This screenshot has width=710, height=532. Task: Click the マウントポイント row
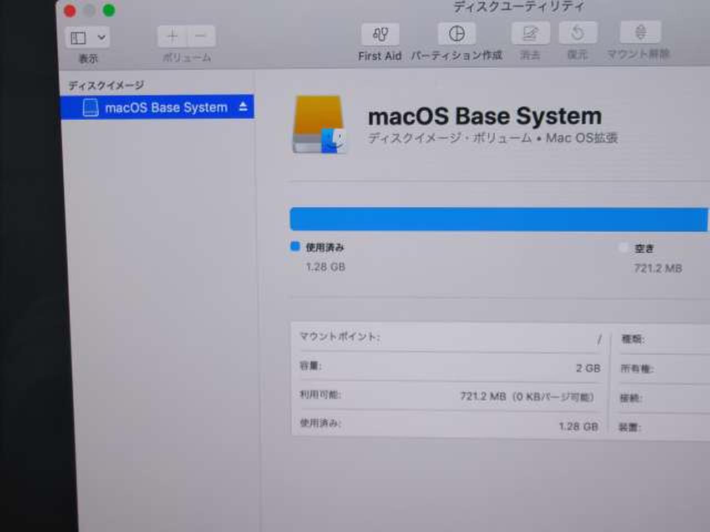(449, 337)
